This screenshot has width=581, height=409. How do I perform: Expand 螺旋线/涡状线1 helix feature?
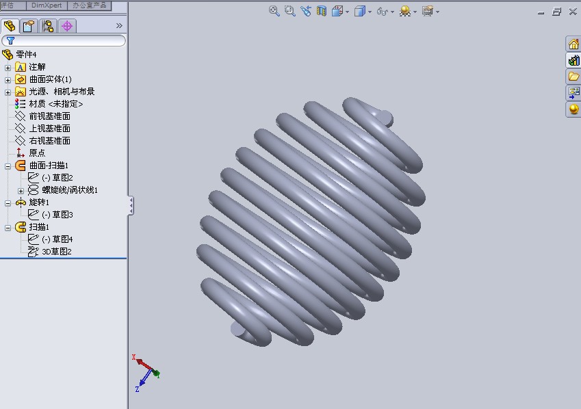(x=21, y=192)
